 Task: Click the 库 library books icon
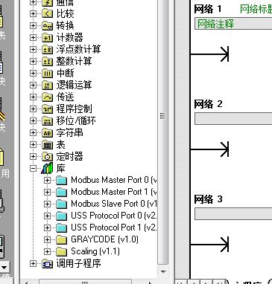click(x=47, y=168)
